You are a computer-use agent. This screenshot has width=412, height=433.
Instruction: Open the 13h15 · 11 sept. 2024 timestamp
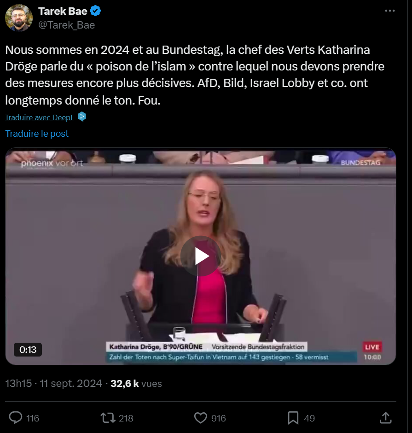pyautogui.click(x=53, y=383)
